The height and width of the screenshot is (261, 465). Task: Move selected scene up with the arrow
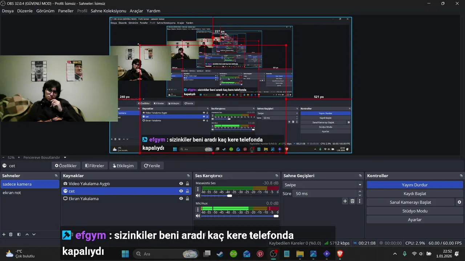(27, 235)
